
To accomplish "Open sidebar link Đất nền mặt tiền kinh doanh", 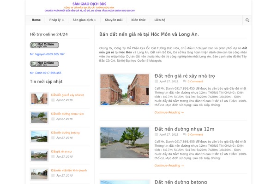I will [x=69, y=170].
